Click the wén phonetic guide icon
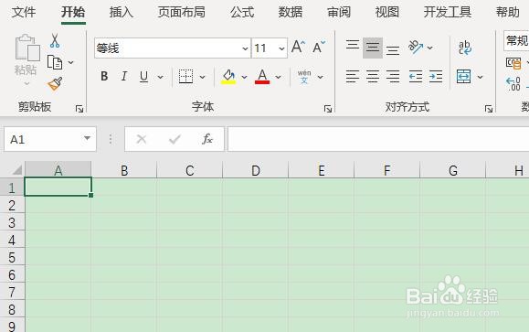This screenshot has height=332, width=529. click(304, 77)
